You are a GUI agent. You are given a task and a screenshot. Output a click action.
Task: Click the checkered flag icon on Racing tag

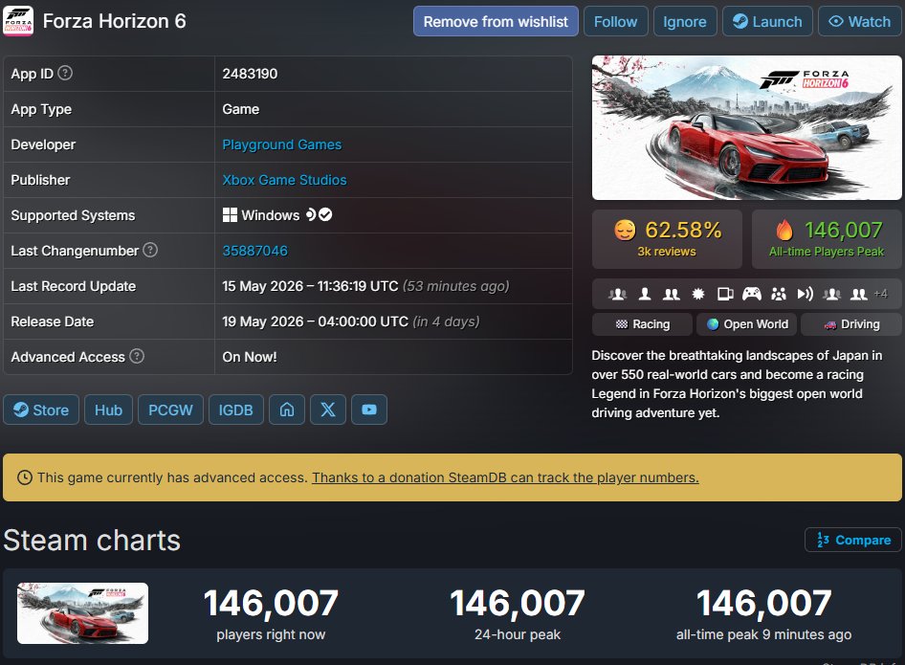[x=622, y=324]
